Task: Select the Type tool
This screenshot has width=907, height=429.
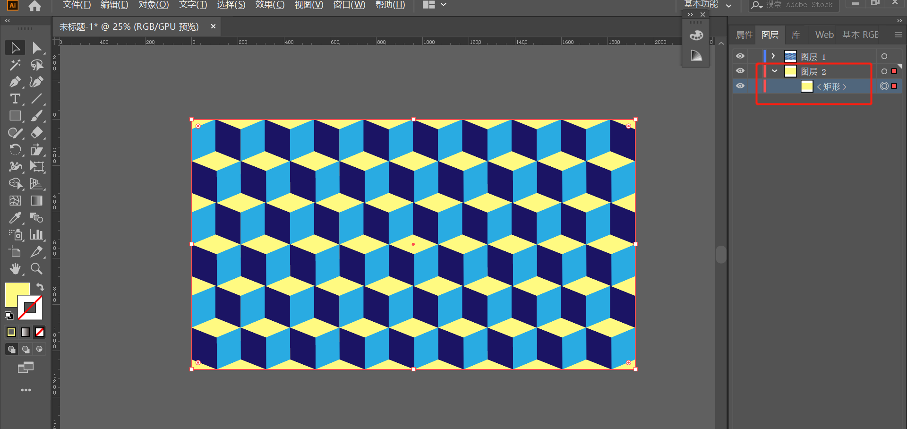Action: (15, 99)
